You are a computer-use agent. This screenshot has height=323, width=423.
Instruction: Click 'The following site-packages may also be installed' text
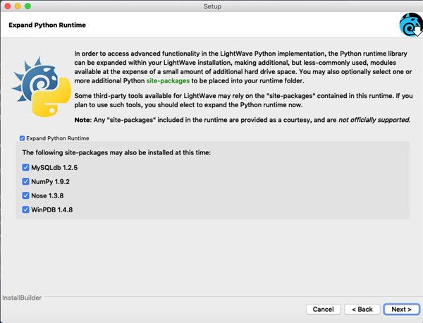[116, 153]
